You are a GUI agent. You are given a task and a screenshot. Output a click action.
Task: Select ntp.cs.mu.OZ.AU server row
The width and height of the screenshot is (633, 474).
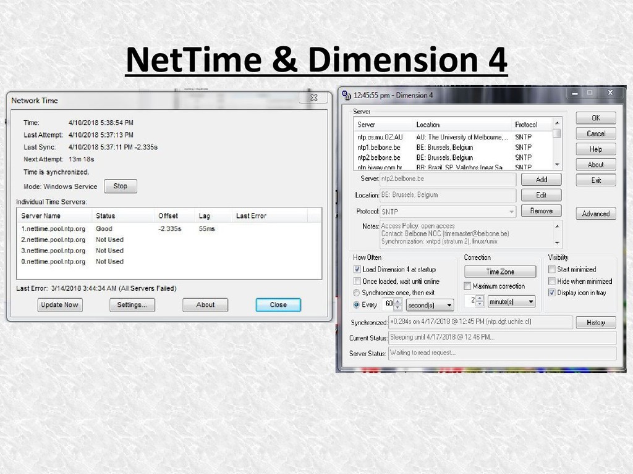453,137
